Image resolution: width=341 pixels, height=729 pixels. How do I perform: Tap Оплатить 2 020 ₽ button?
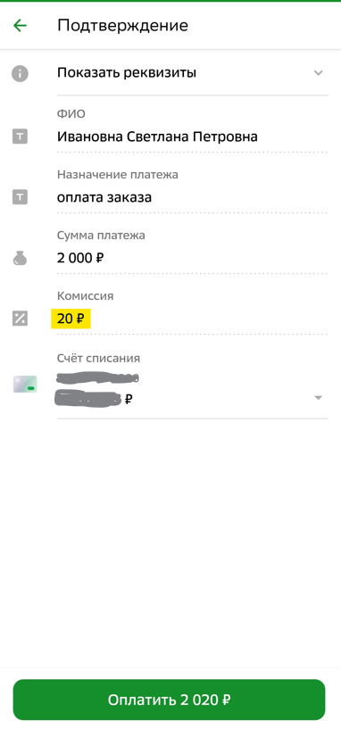point(169,700)
